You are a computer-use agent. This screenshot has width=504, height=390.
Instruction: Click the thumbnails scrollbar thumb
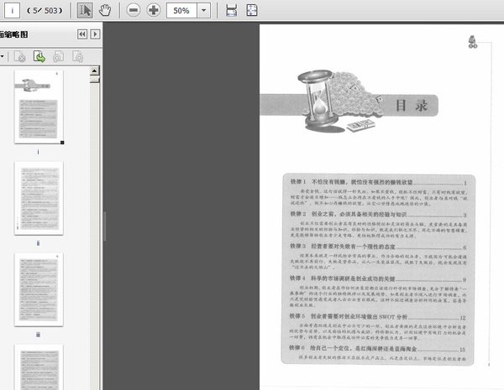click(x=94, y=80)
